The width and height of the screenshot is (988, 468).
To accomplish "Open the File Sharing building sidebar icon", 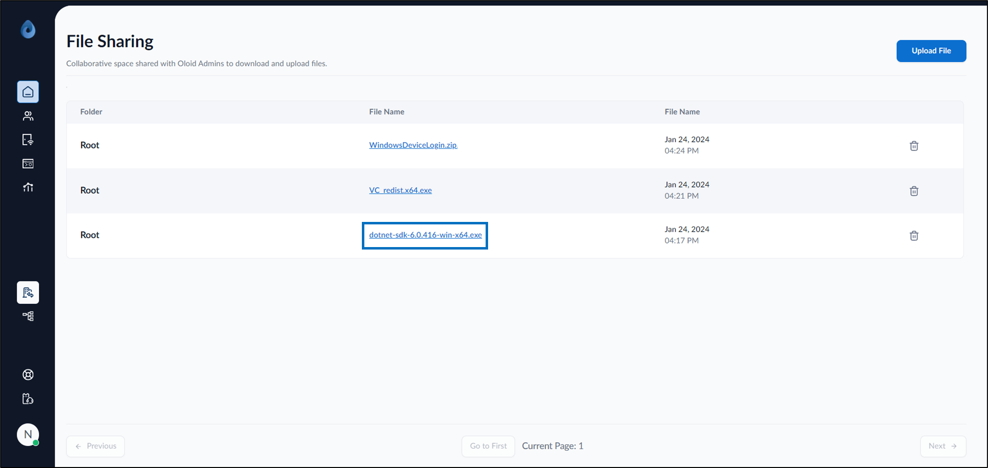I will click(28, 292).
